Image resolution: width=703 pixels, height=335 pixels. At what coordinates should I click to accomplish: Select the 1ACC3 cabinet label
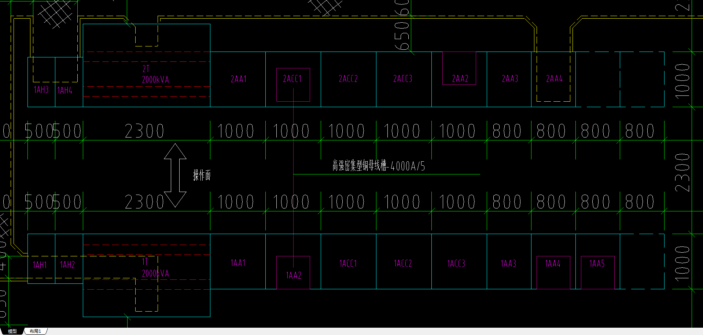456,264
